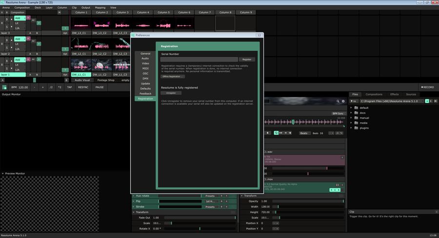Open the Arena menu
The image size is (439, 238).
coord(6,8)
